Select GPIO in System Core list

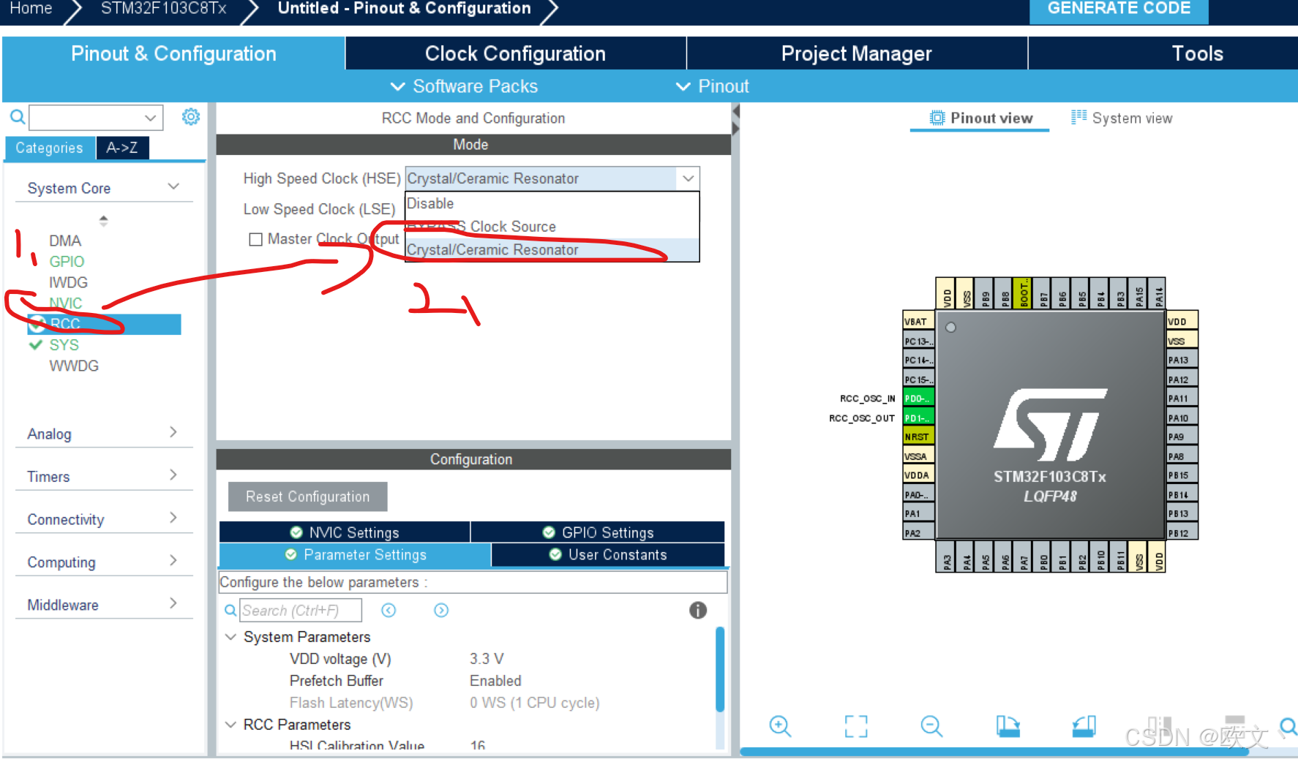(67, 261)
